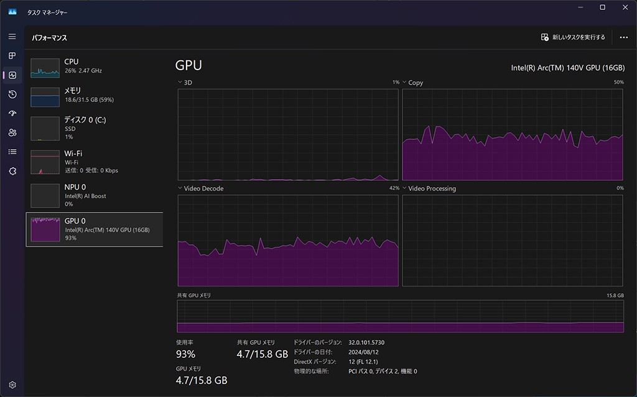Open Task Manager settings gear
This screenshot has width=637, height=397.
click(x=12, y=385)
